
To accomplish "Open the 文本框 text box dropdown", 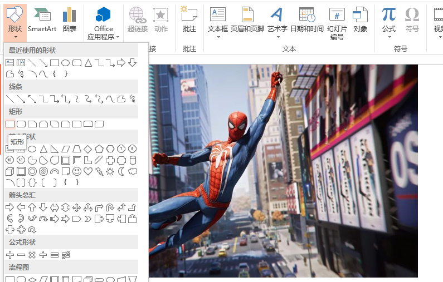I will [218, 23].
